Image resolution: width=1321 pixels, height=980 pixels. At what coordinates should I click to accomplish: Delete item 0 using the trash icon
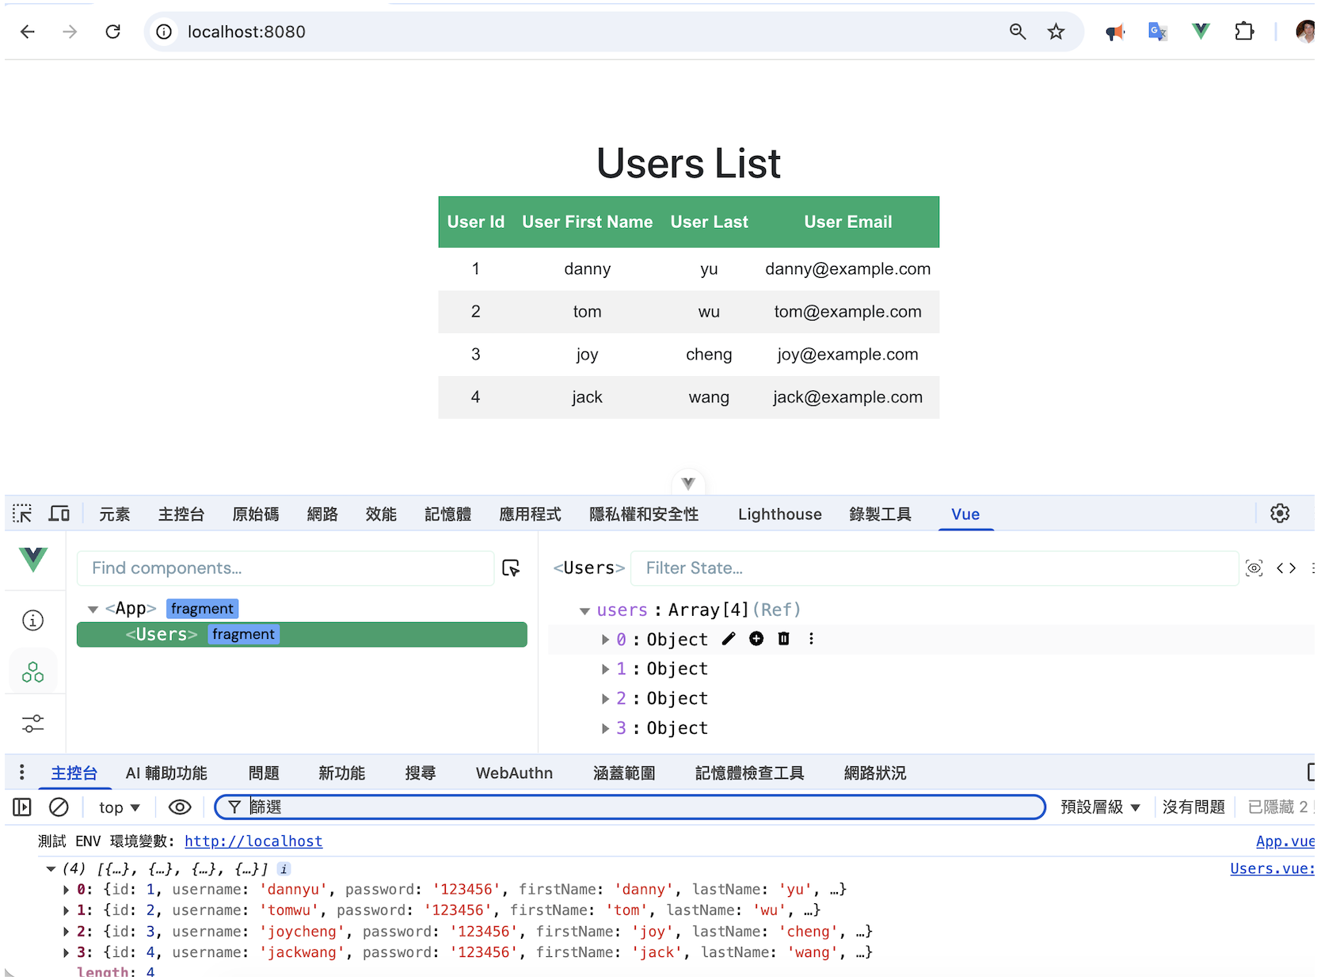click(783, 639)
